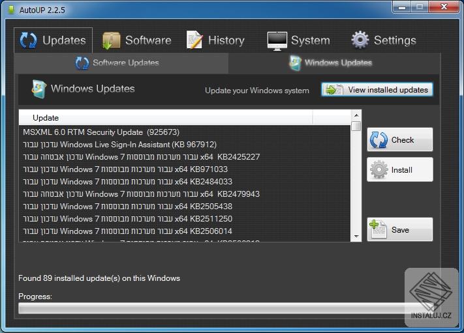
Task: Click the Install button
Action: click(400, 169)
